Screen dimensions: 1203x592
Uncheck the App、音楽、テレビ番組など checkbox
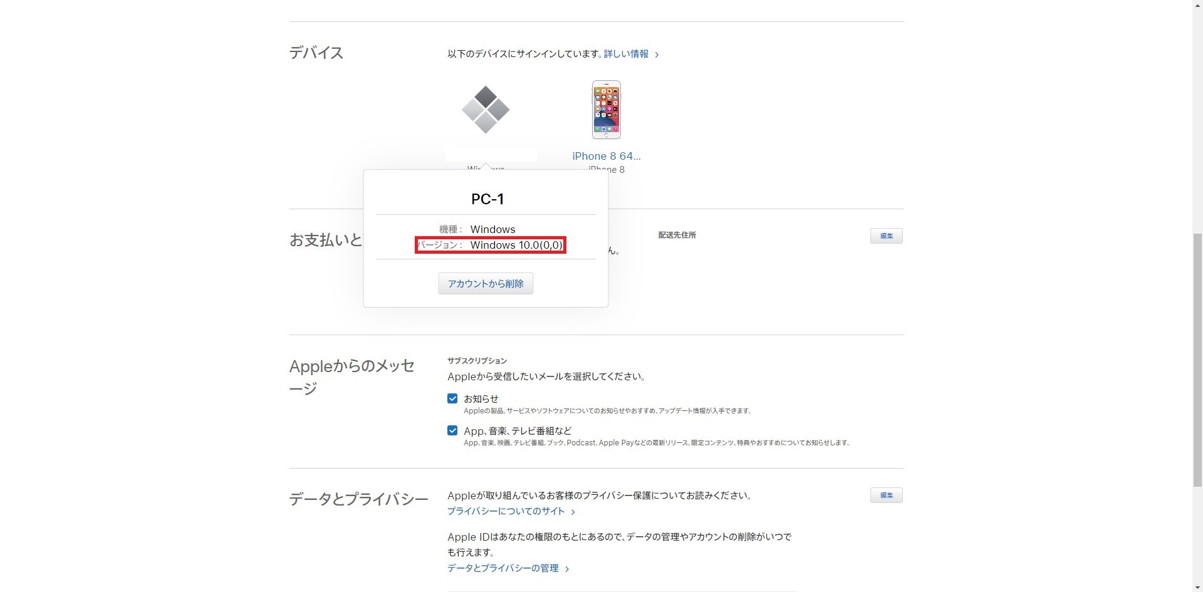pyautogui.click(x=452, y=430)
